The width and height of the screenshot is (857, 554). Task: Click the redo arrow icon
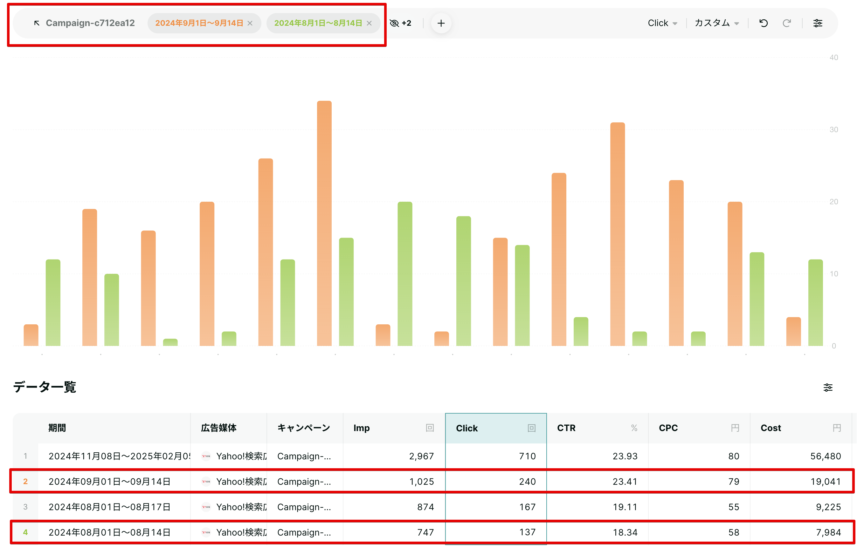(x=787, y=23)
